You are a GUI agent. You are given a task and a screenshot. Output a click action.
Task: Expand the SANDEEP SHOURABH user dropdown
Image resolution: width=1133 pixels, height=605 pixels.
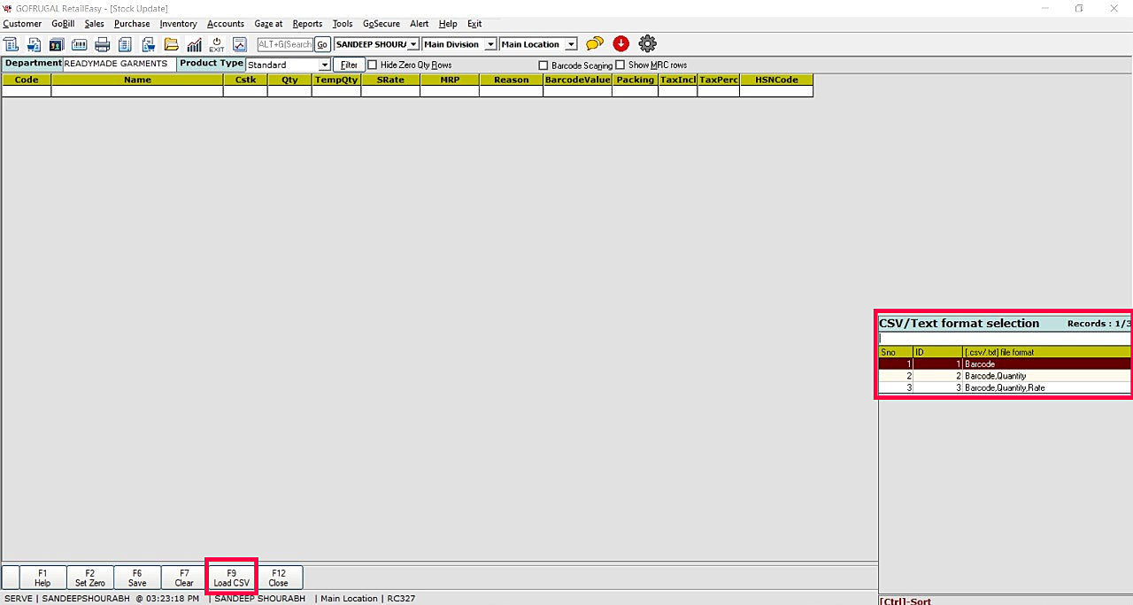click(x=413, y=44)
